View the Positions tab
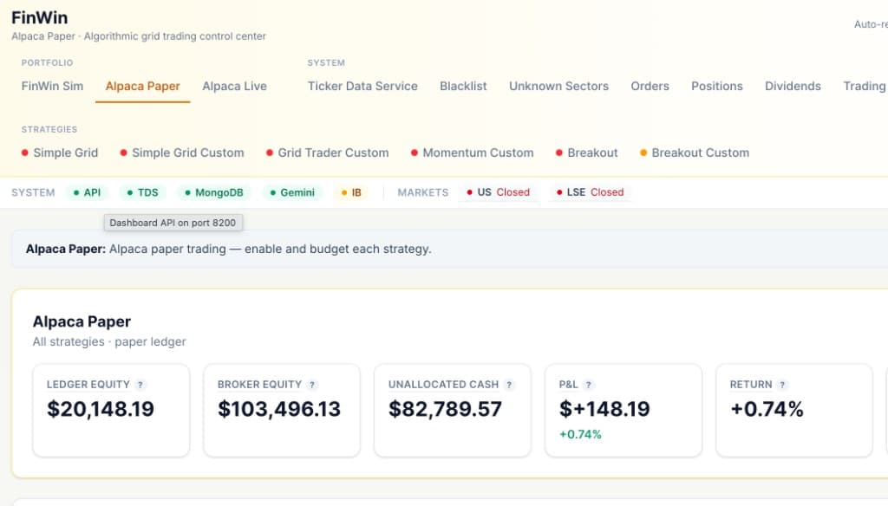The height and width of the screenshot is (506, 888). [x=717, y=86]
